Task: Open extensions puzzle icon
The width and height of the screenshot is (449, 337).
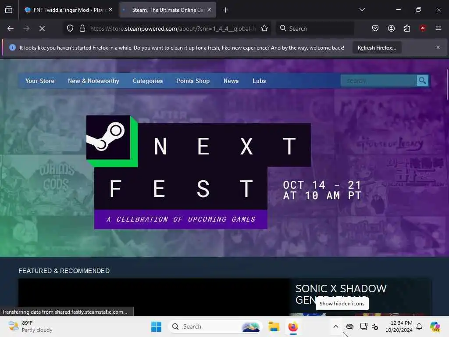Action: [x=407, y=29]
